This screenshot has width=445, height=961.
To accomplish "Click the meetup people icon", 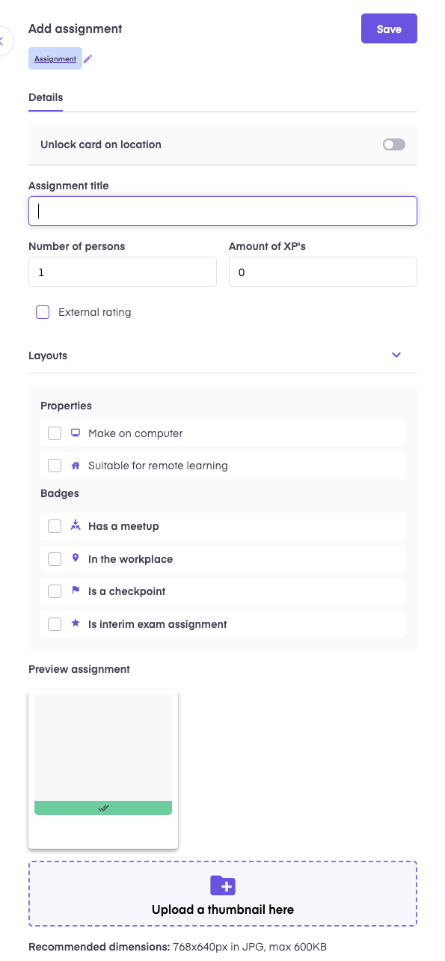I will coord(75,525).
